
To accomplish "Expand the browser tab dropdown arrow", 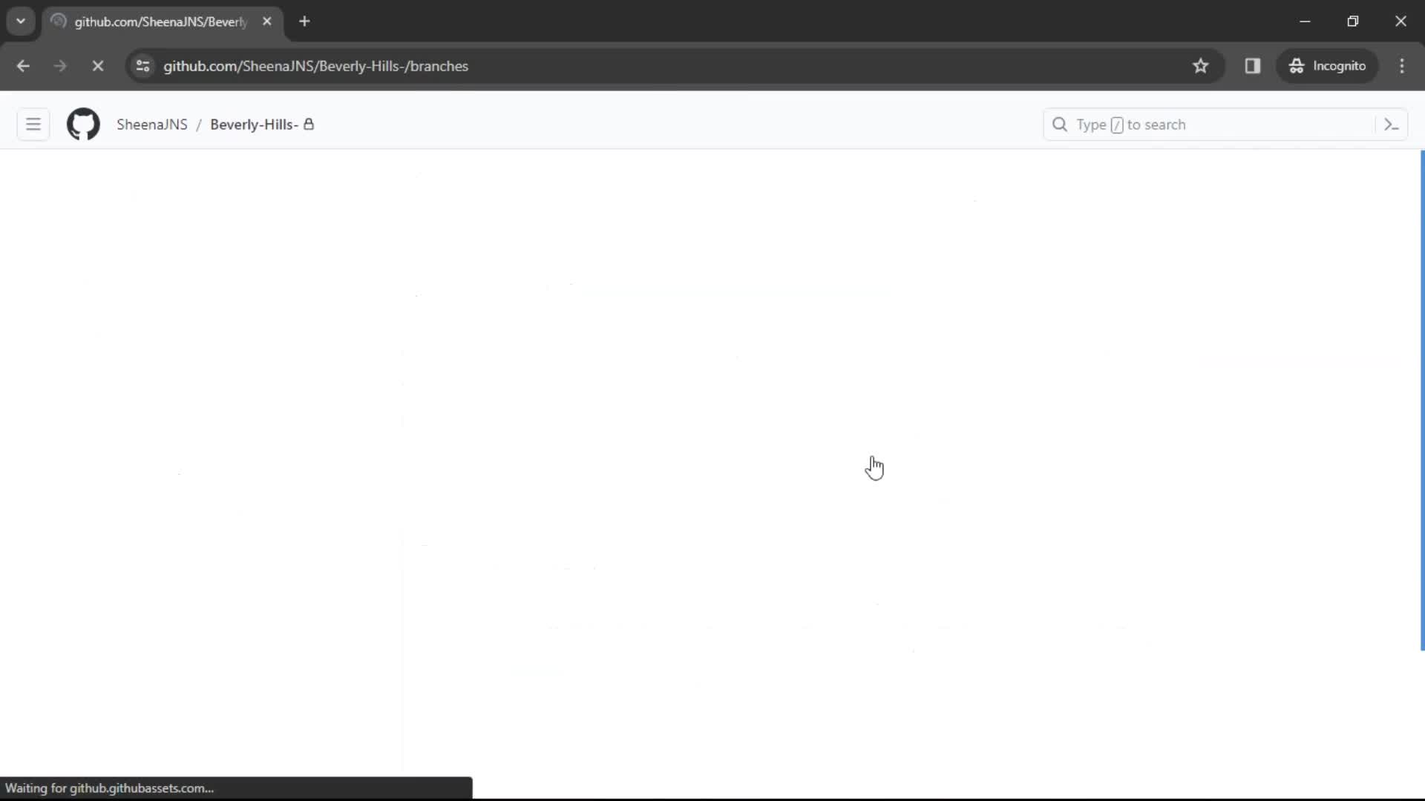I will (21, 21).
